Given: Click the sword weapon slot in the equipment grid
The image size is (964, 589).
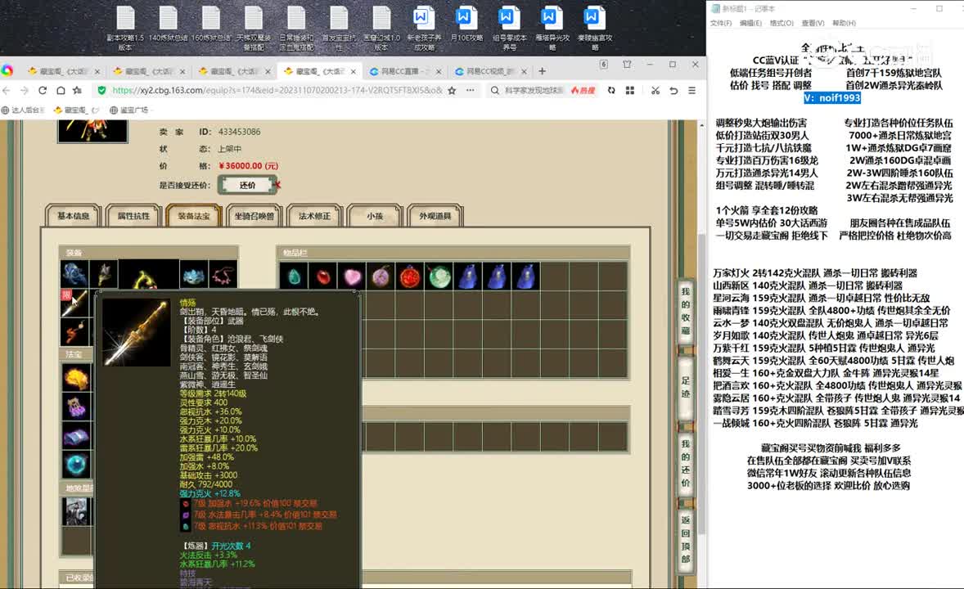Looking at the screenshot, I should pyautogui.click(x=74, y=303).
